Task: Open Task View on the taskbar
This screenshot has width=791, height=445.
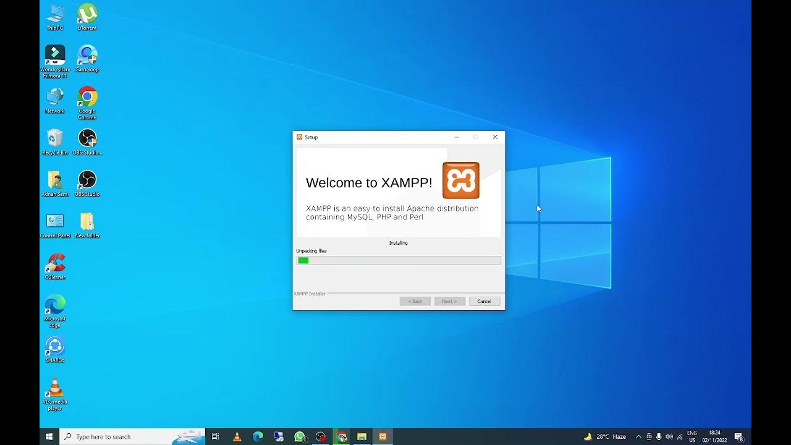Action: [215, 436]
